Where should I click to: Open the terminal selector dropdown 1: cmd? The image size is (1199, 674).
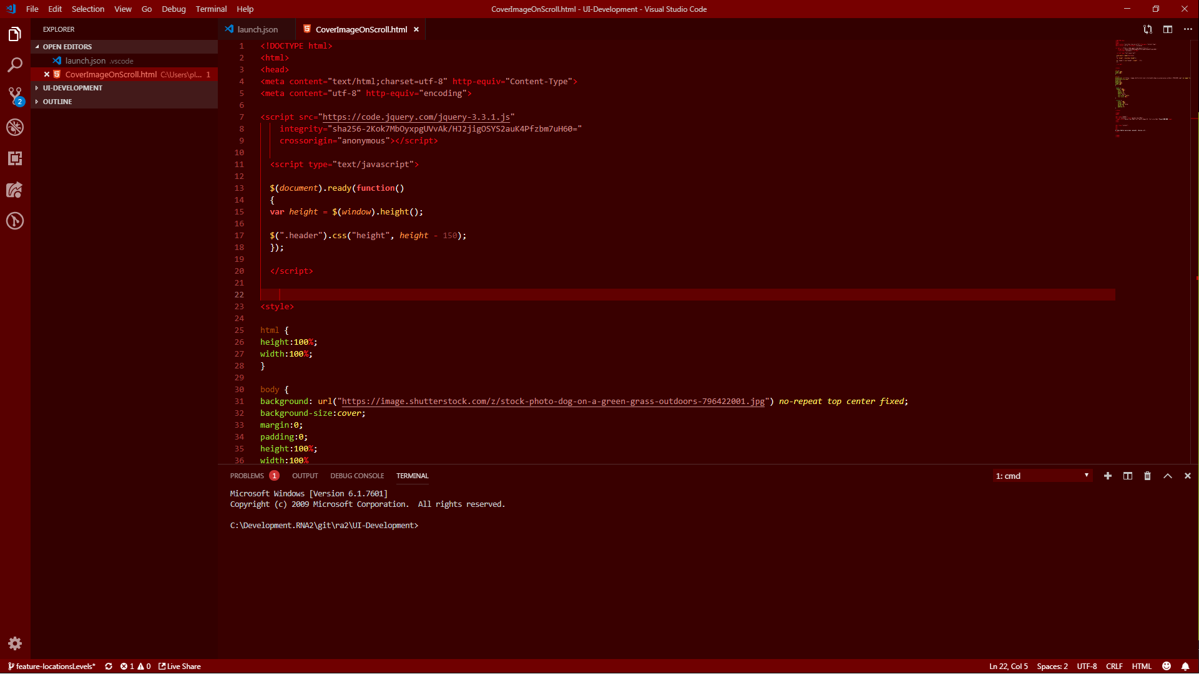pos(1042,476)
